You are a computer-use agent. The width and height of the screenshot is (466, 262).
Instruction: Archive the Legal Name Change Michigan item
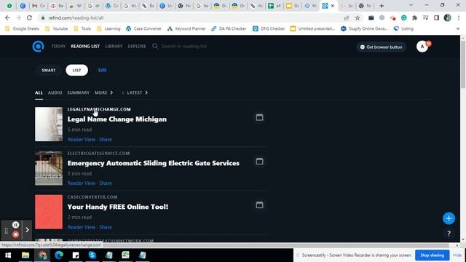coord(259,117)
